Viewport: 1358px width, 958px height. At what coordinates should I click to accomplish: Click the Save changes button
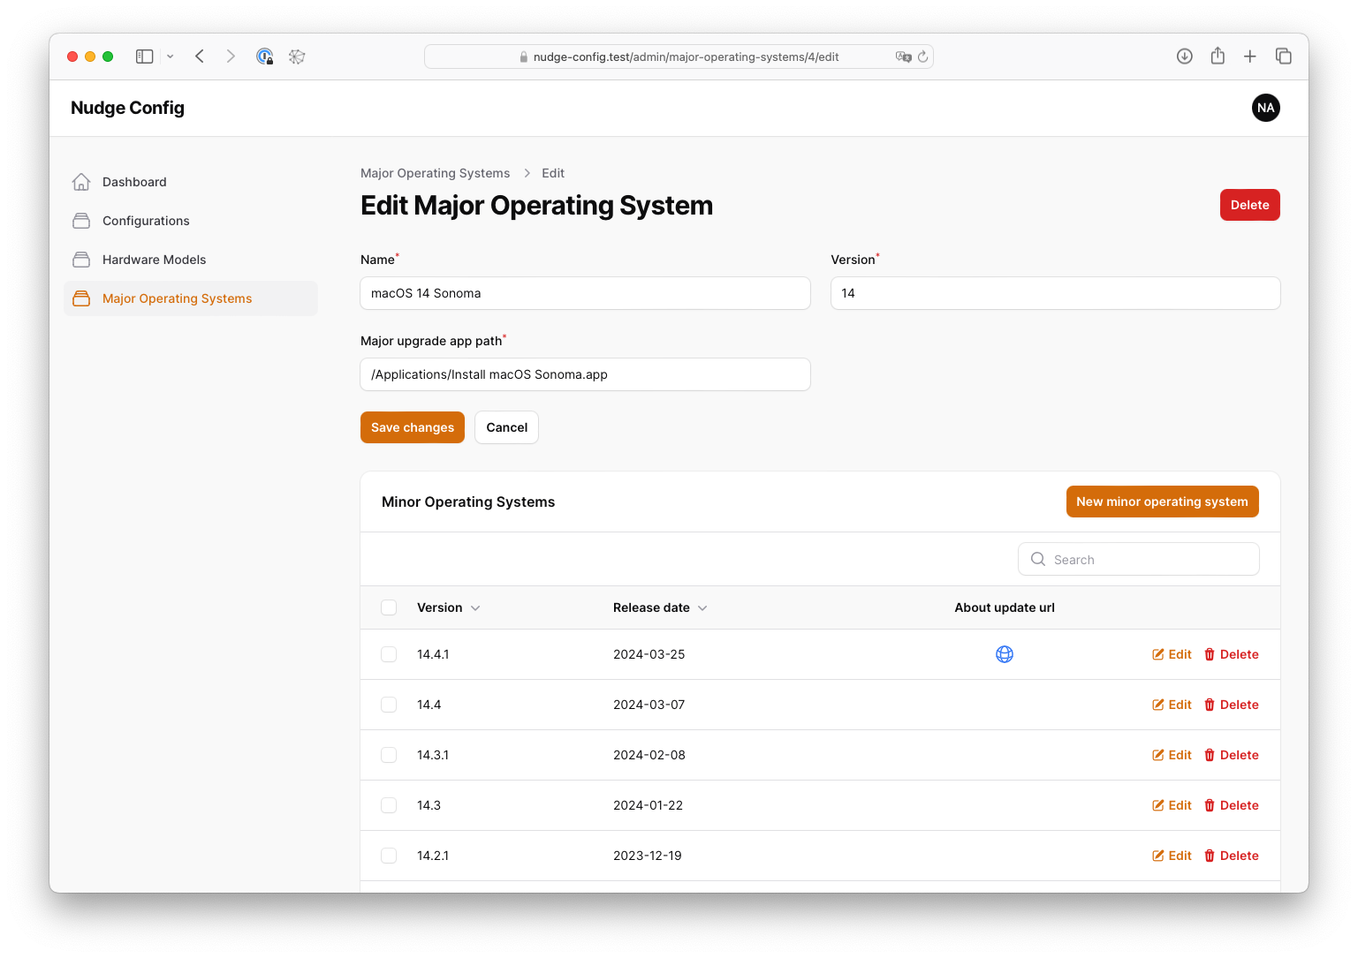pyautogui.click(x=412, y=427)
